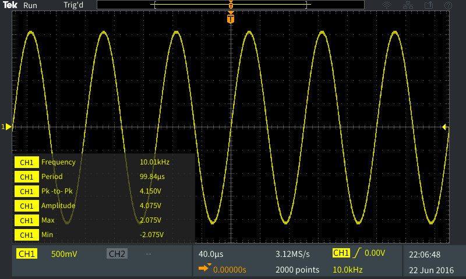
Task: Open the network connection icon
Action: pyautogui.click(x=408, y=5)
